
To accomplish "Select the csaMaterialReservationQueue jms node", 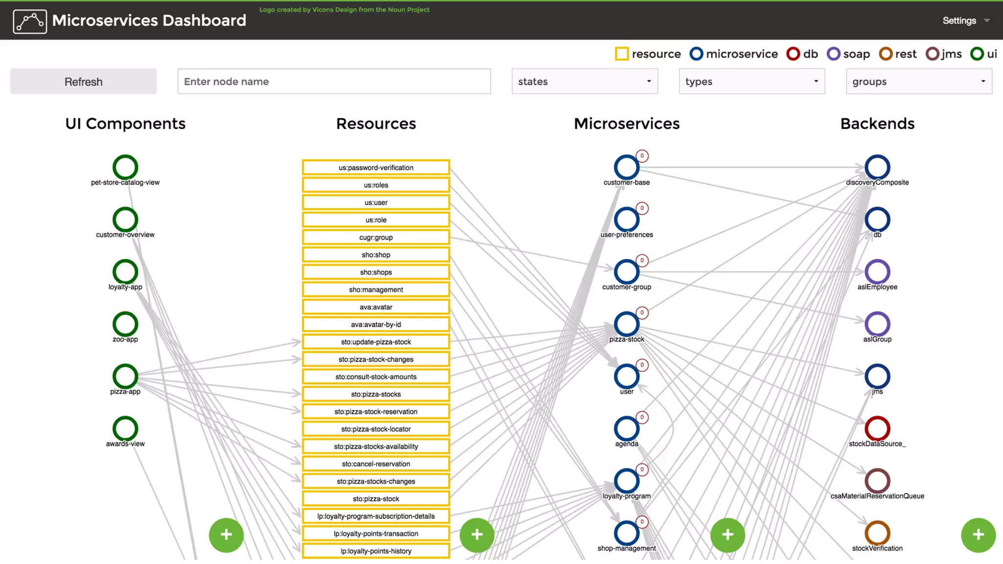I will tap(877, 481).
